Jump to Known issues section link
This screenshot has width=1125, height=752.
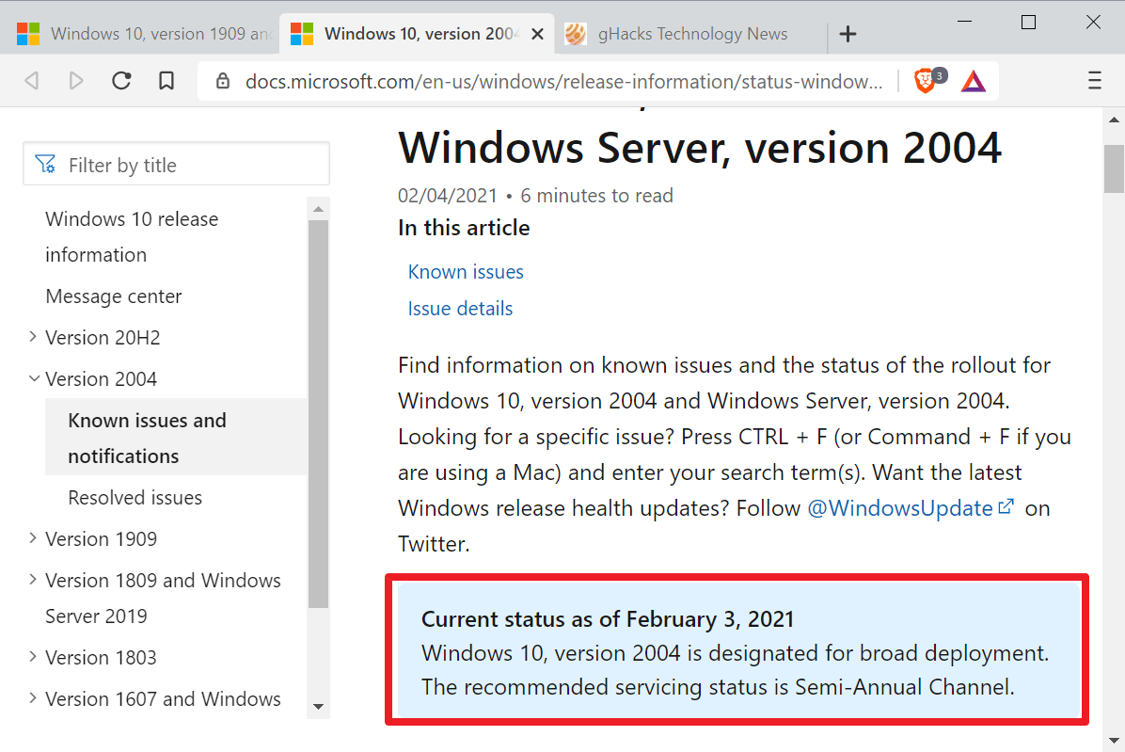tap(466, 272)
